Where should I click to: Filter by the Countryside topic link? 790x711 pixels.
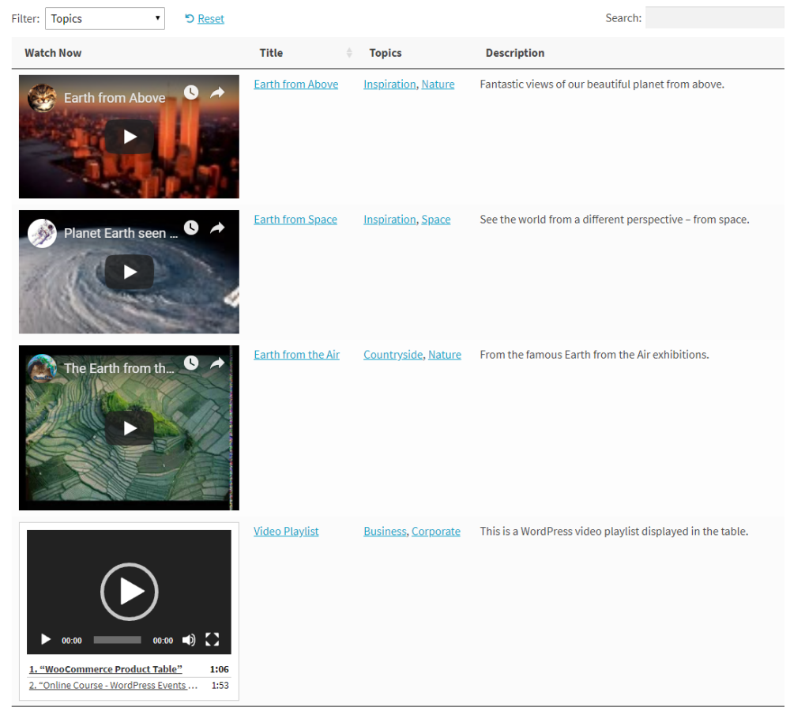393,355
